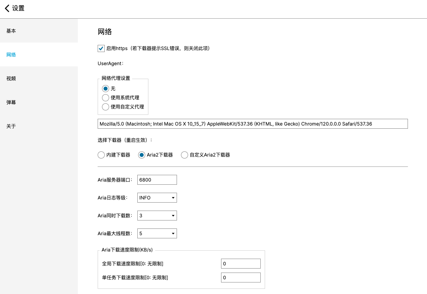
Task: Click the 全局下载速度限制 input box
Action: pos(240,264)
